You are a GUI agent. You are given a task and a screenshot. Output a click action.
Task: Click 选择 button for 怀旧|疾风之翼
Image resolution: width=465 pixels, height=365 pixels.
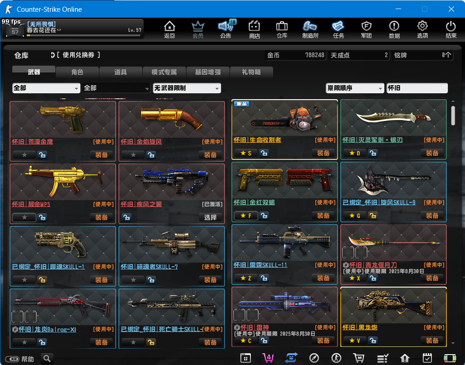(x=210, y=217)
